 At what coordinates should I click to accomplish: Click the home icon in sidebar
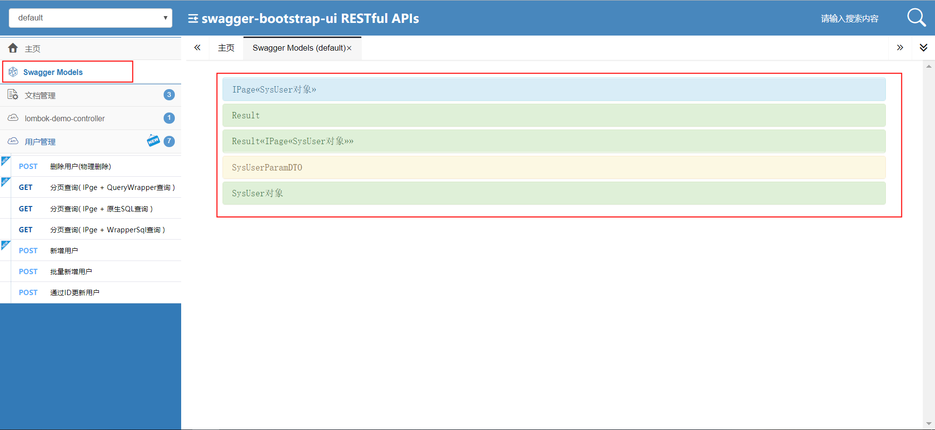pyautogui.click(x=13, y=48)
